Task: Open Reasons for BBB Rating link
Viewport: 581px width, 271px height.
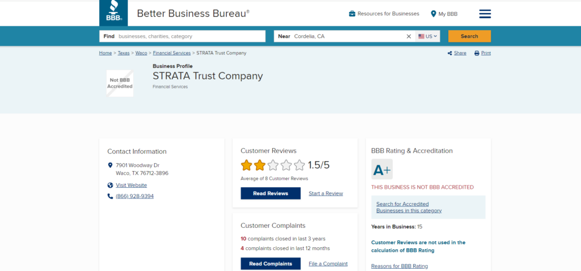Action: [399, 266]
